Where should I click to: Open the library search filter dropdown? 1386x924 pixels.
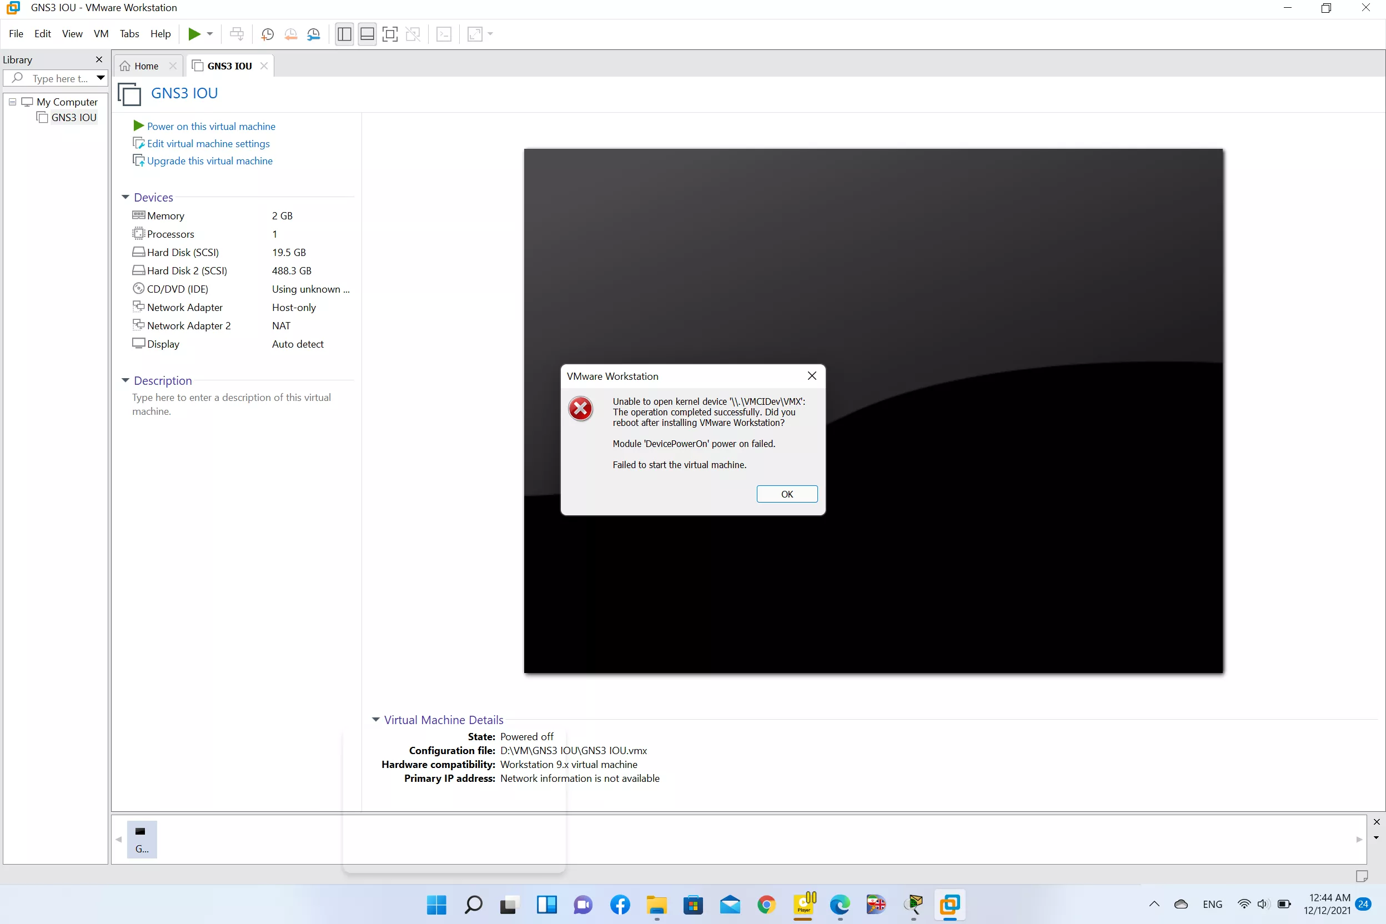(x=101, y=78)
